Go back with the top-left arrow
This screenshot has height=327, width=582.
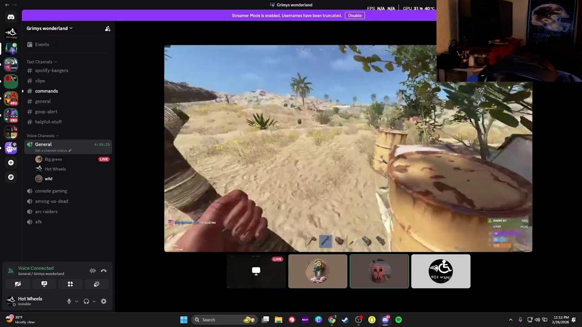(x=7, y=5)
